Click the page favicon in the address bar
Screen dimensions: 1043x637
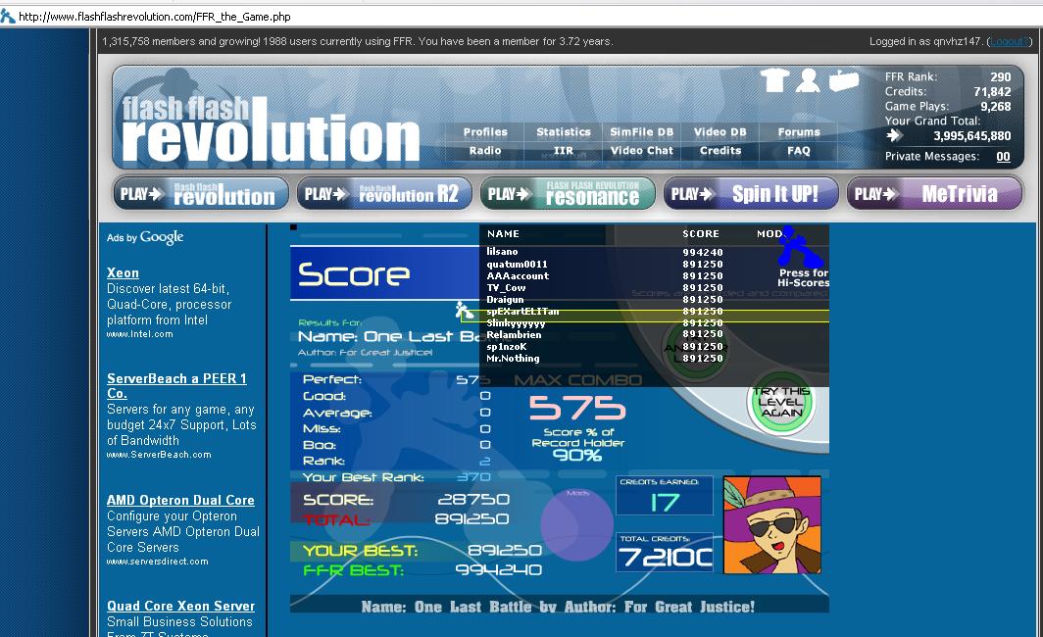(8, 16)
